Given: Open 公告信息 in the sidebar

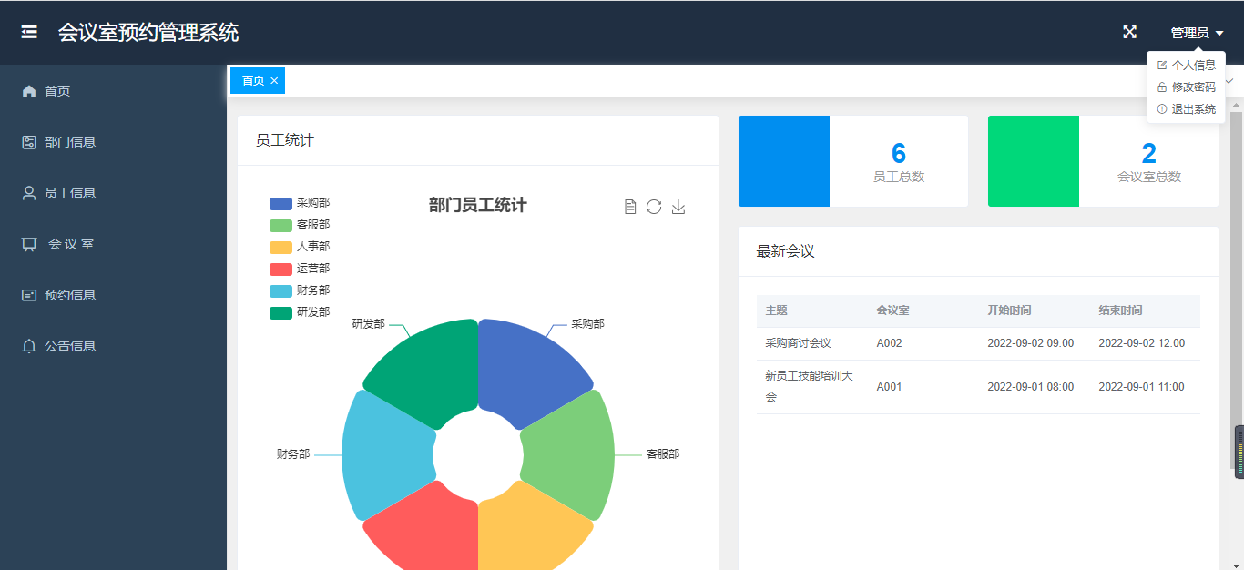Looking at the screenshot, I should (69, 346).
